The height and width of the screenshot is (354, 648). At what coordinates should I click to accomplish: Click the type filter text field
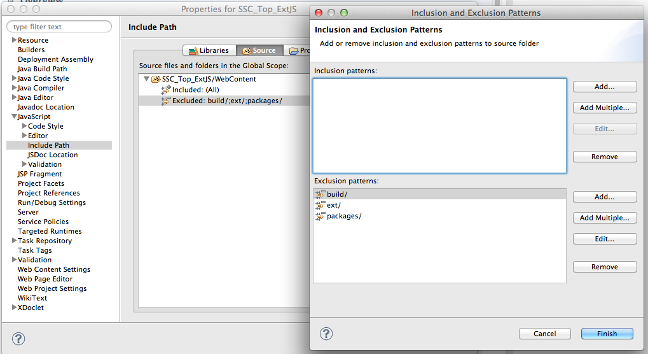coord(59,27)
